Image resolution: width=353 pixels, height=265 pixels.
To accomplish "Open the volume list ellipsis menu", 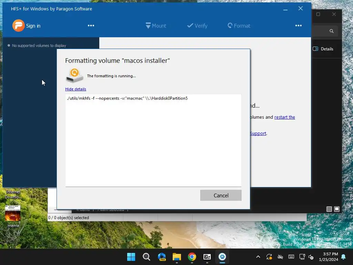I will coord(91,26).
